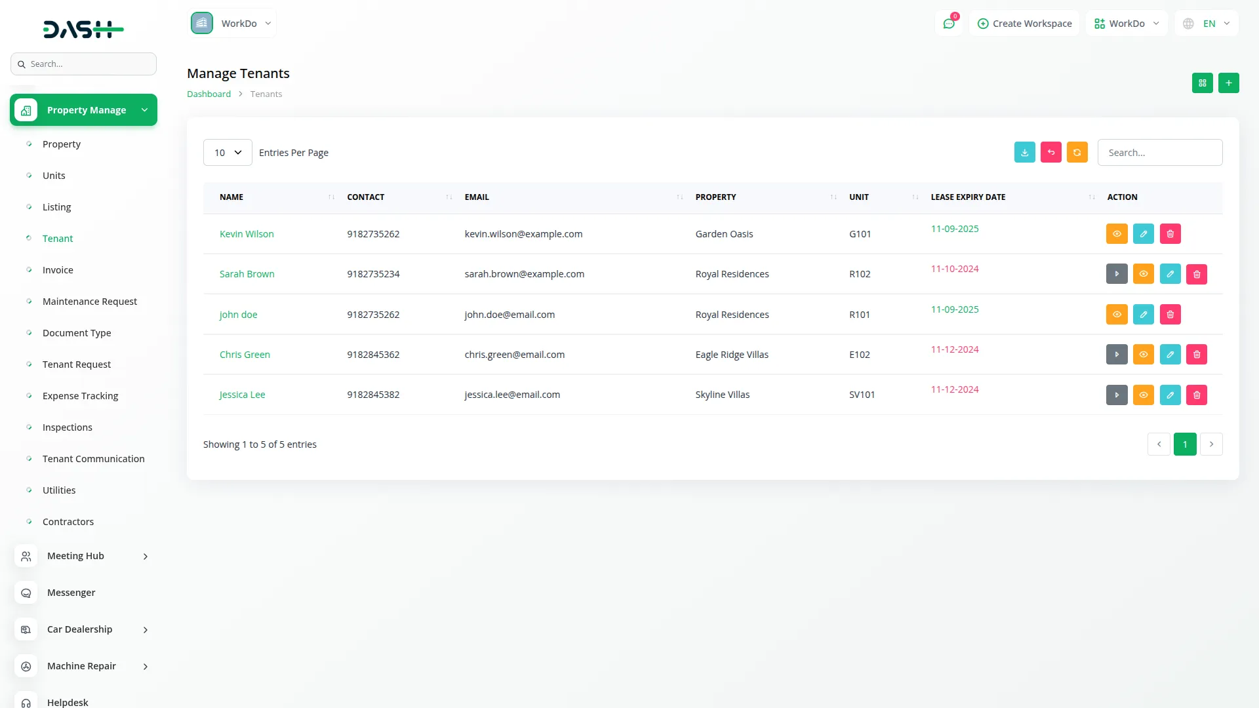1259x708 pixels.
Task: Click the teal download export icon
Action: [1024, 152]
